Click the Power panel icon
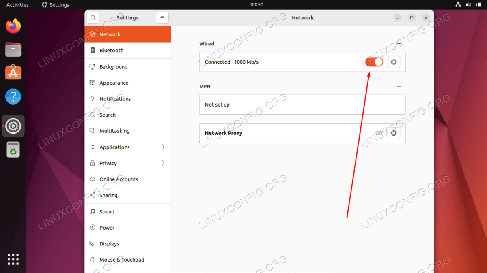Image resolution: width=487 pixels, height=273 pixels. [92, 228]
